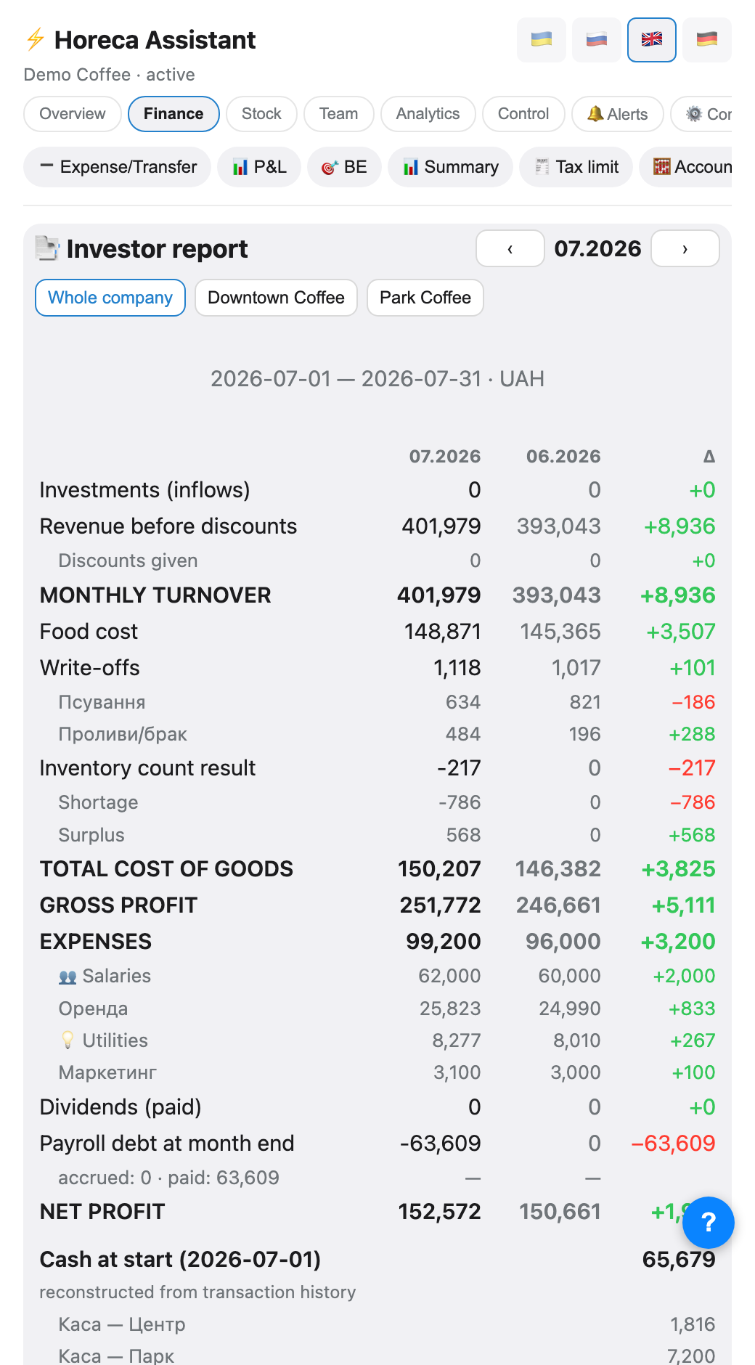Open the blue help question-mark button
Viewport: 755px width, 1365px height.
coord(709,1223)
